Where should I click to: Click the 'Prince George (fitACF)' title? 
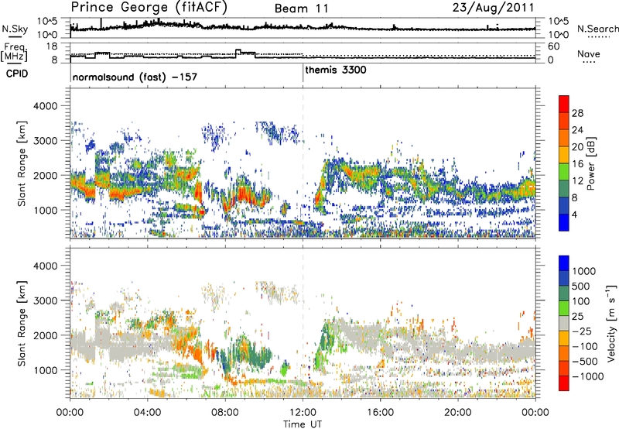[x=149, y=8]
